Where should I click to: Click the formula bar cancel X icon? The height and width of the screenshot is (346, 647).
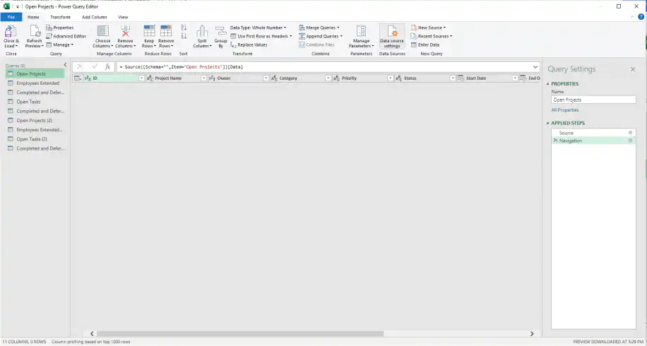(80, 67)
